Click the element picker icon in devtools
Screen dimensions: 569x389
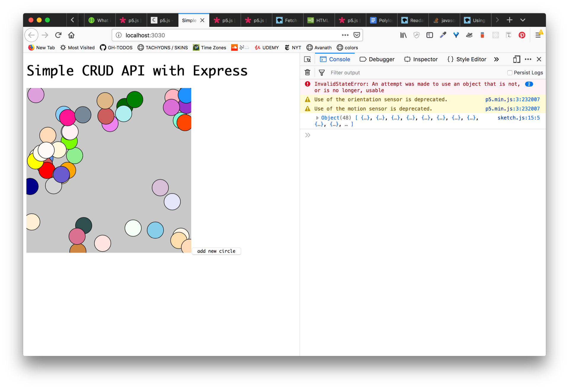(x=307, y=59)
